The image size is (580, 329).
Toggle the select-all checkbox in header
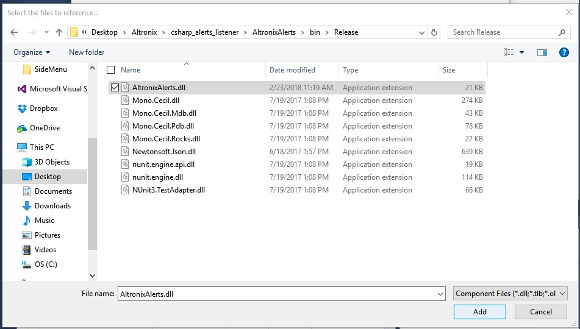tap(110, 69)
